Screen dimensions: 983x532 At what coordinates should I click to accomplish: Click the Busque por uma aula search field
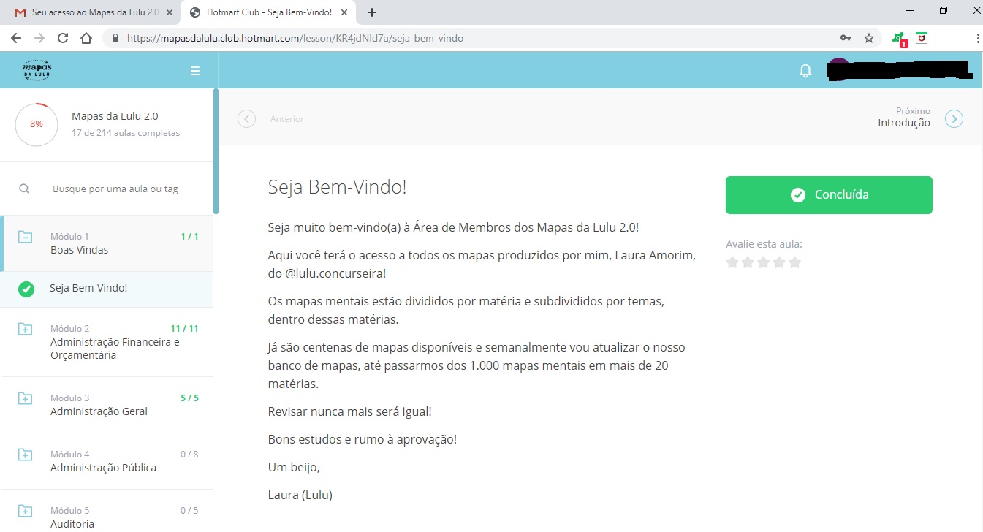pyautogui.click(x=115, y=189)
